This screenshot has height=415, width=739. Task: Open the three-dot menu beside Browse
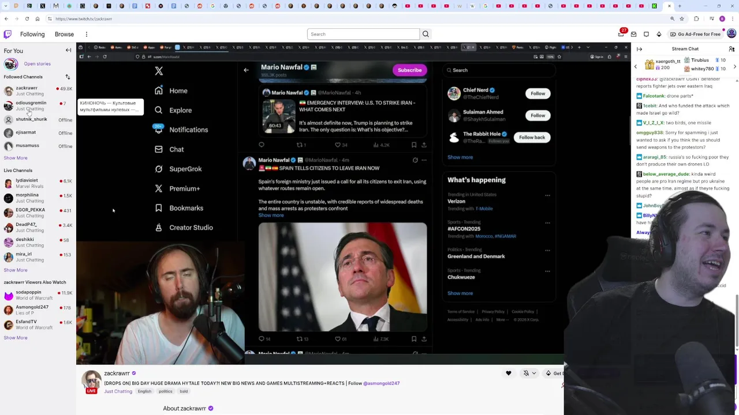(x=86, y=34)
